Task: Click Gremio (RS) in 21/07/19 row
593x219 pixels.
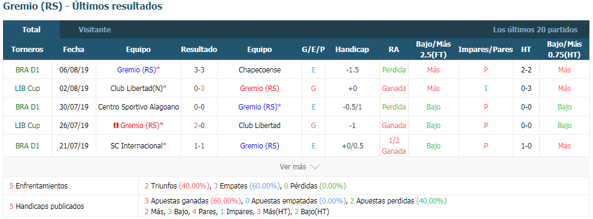Action: 260,145
